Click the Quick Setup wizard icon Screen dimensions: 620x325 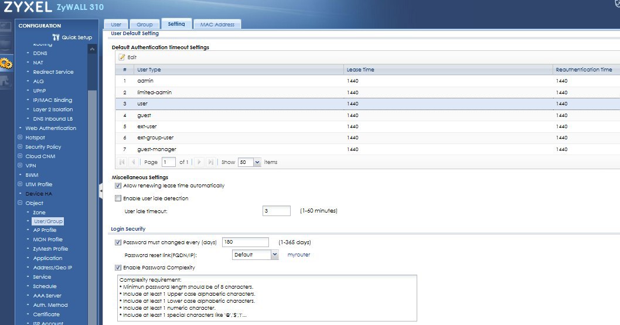[x=56, y=37]
